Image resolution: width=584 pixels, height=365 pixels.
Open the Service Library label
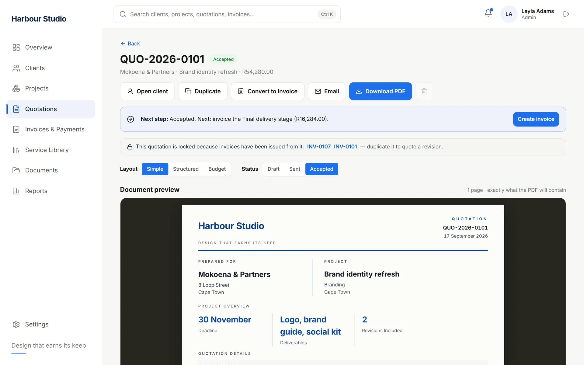pyautogui.click(x=47, y=150)
